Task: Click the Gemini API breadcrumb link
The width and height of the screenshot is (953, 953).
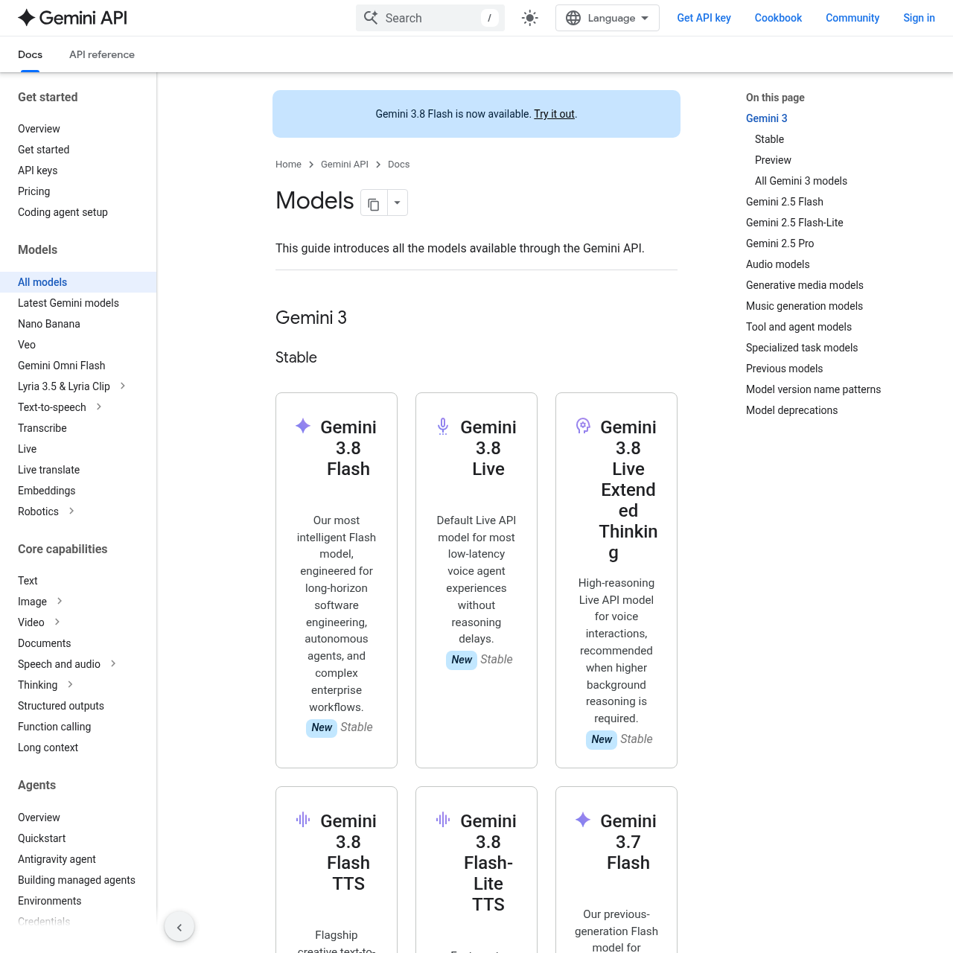Action: (345, 165)
